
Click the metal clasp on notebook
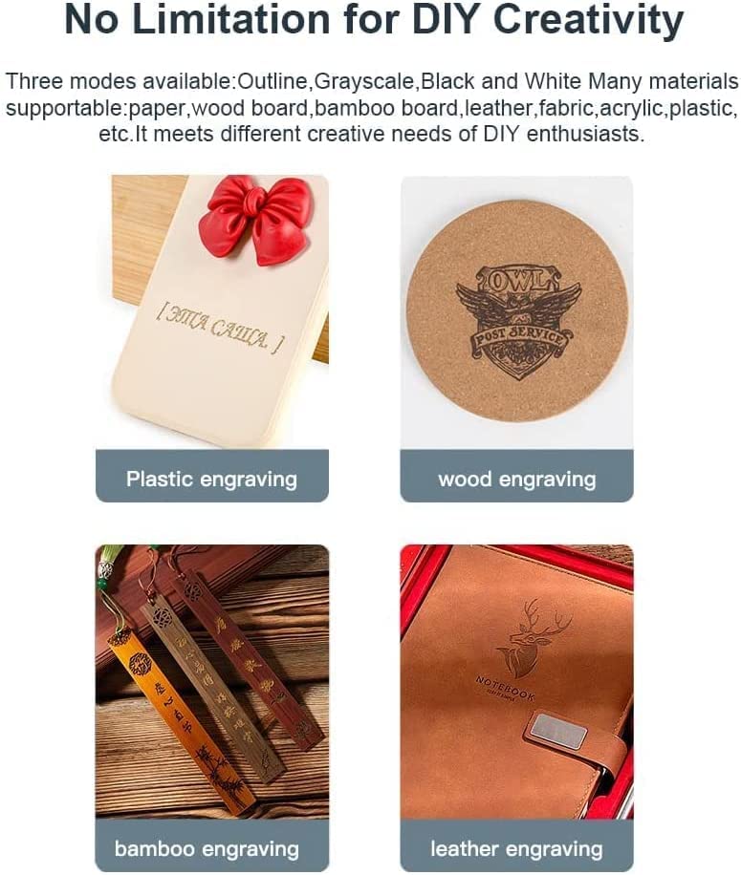pos(556,726)
